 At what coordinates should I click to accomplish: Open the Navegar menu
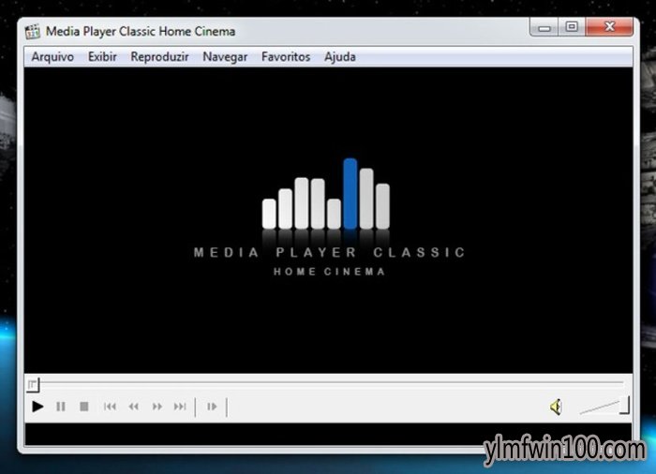pos(225,56)
